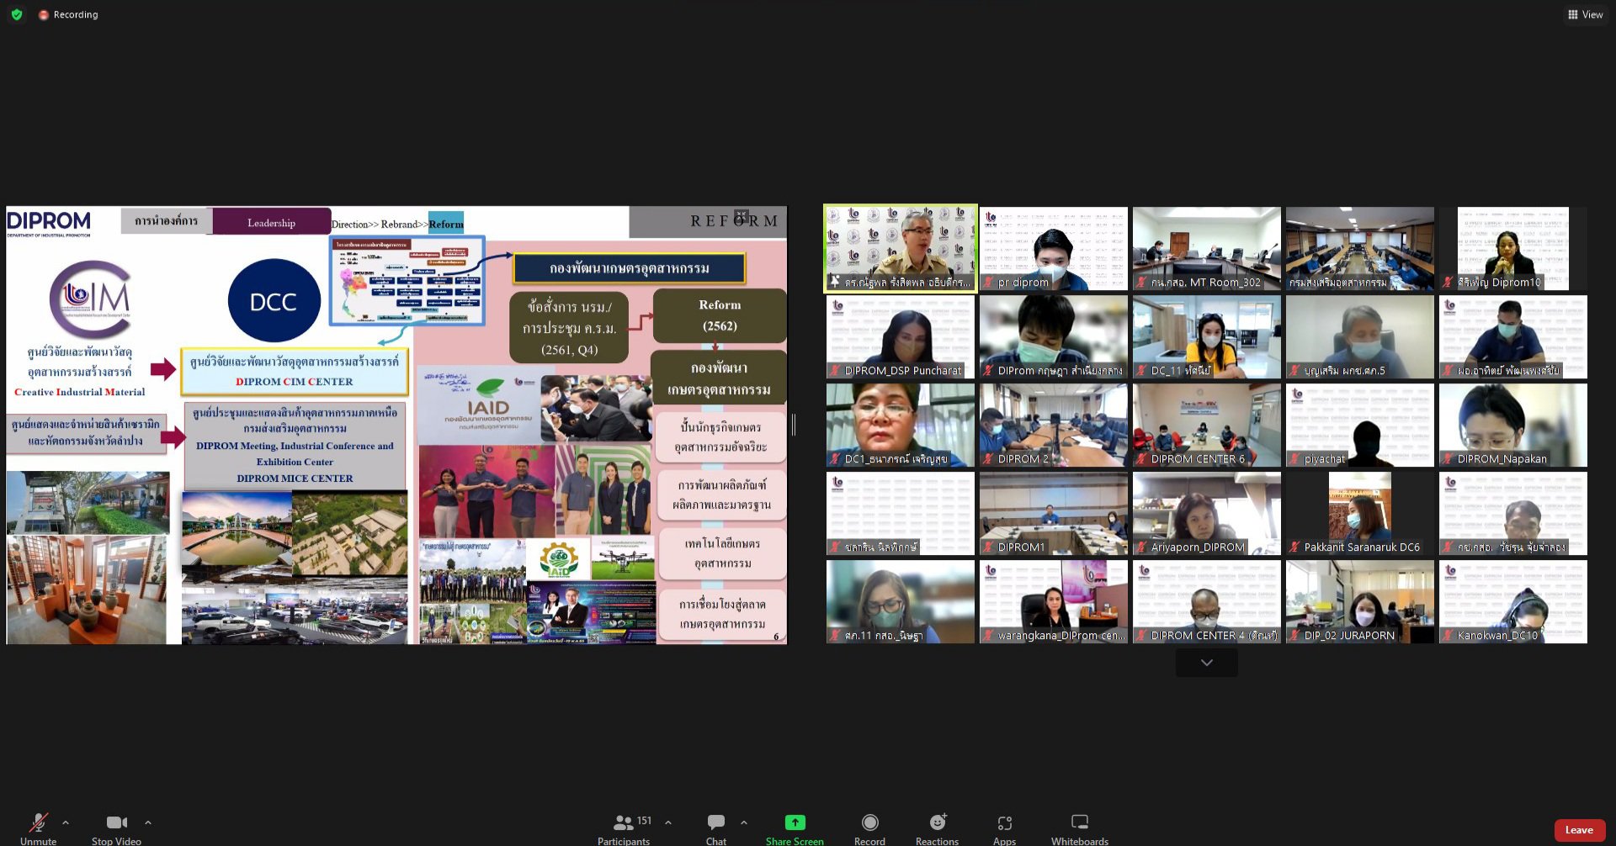The width and height of the screenshot is (1616, 846).
Task: Open video options arrow beside Stop Video
Action: [x=148, y=822]
